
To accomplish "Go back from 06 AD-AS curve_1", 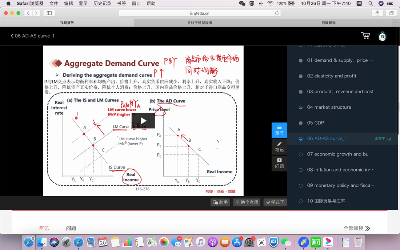I will (12, 36).
